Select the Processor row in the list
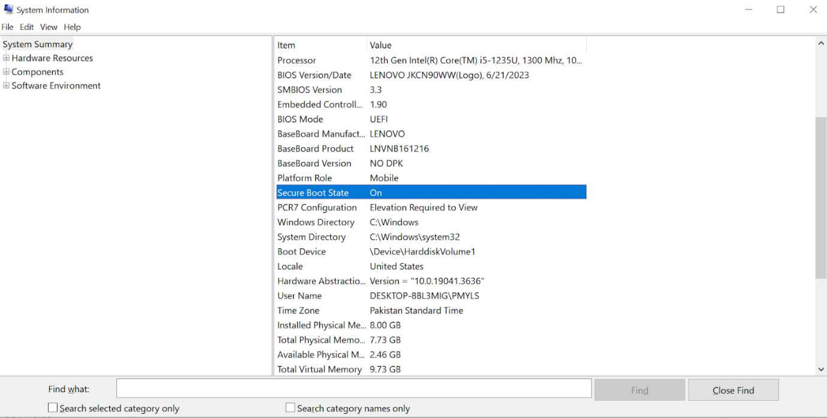Screen dimensions: 827x418 tap(360, 60)
